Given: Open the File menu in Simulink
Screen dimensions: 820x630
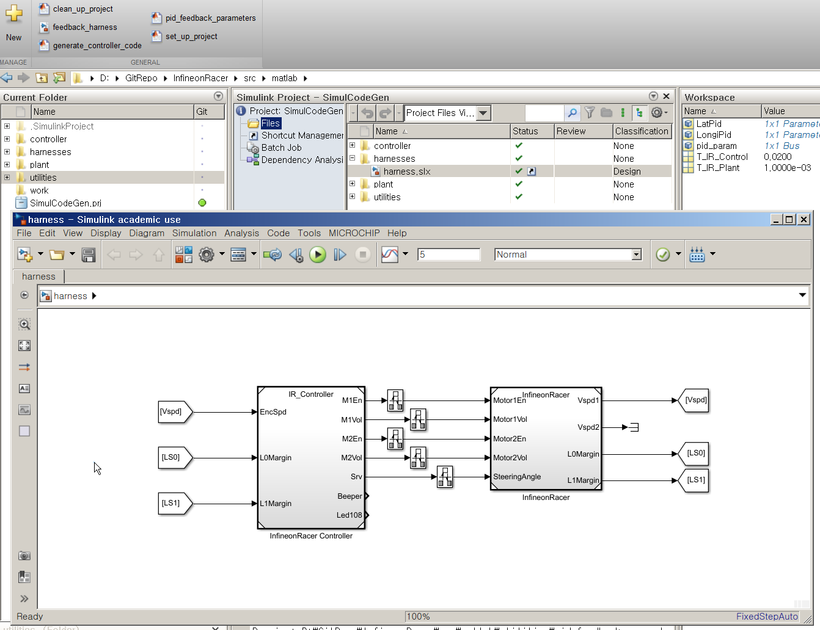Looking at the screenshot, I should pyautogui.click(x=24, y=233).
